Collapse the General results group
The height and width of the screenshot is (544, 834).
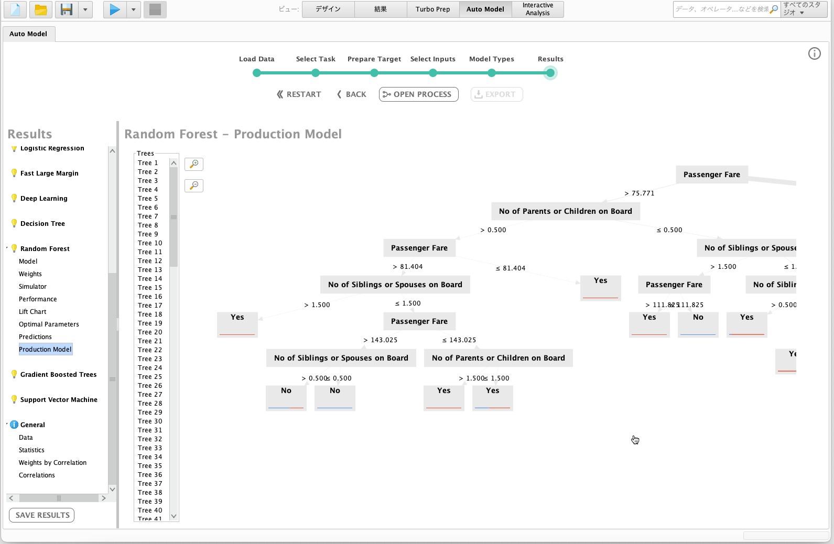pos(7,423)
